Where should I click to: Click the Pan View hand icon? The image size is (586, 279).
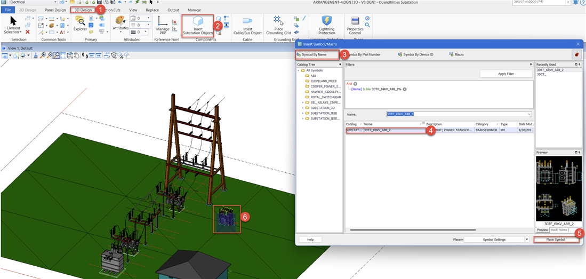click(x=76, y=55)
